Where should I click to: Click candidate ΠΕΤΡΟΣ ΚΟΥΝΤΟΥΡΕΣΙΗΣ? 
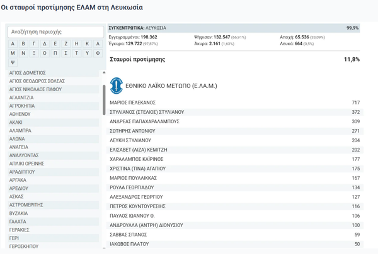coord(137,206)
